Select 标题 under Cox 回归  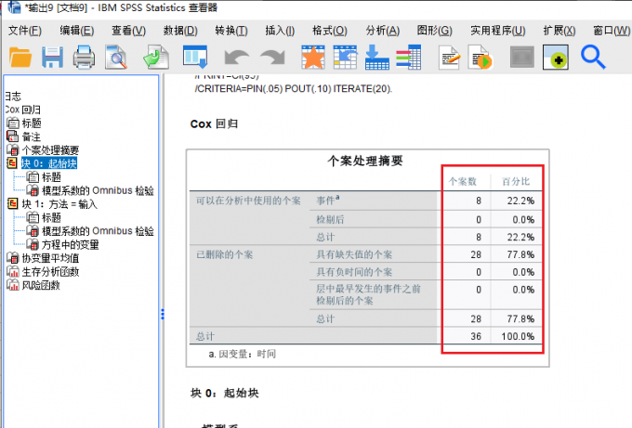[x=32, y=123]
